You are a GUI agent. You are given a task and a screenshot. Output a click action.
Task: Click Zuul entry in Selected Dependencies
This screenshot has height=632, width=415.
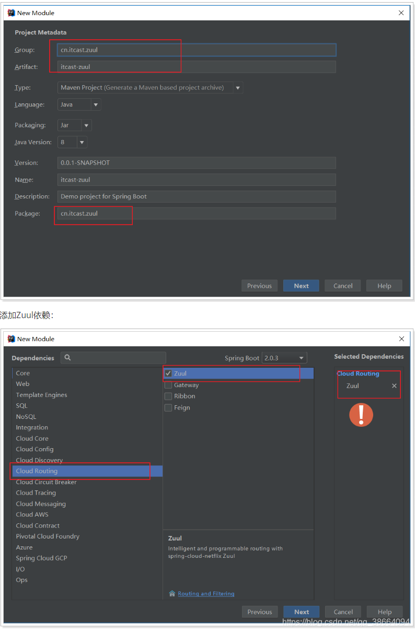353,386
